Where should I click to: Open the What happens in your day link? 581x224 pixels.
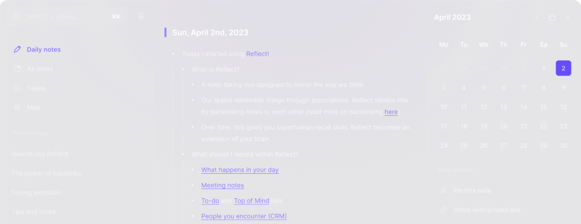point(240,170)
